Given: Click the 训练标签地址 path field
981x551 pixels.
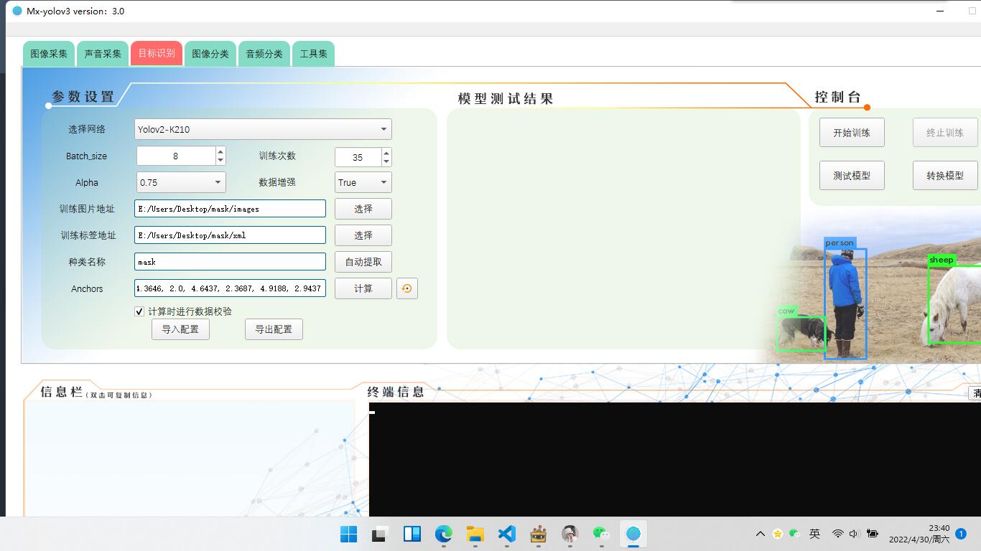Looking at the screenshot, I should pos(230,235).
